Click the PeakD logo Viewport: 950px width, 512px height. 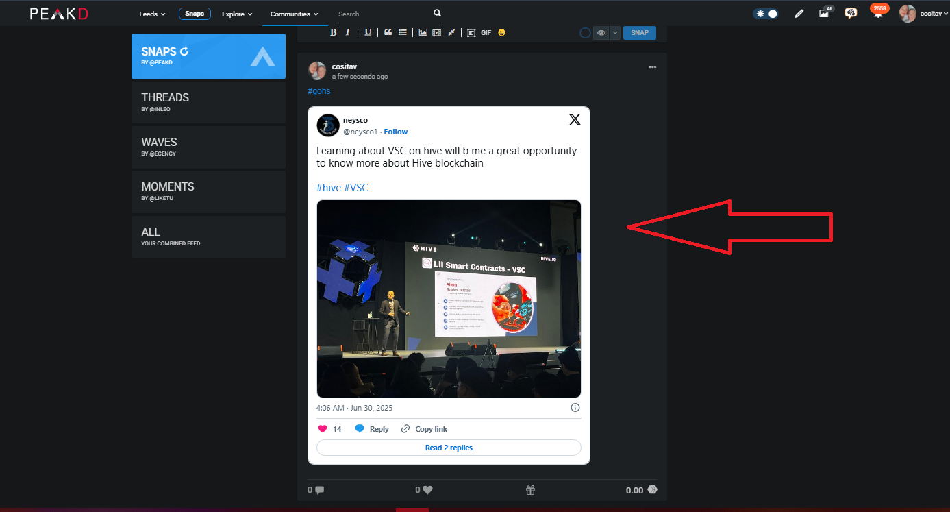pos(59,13)
